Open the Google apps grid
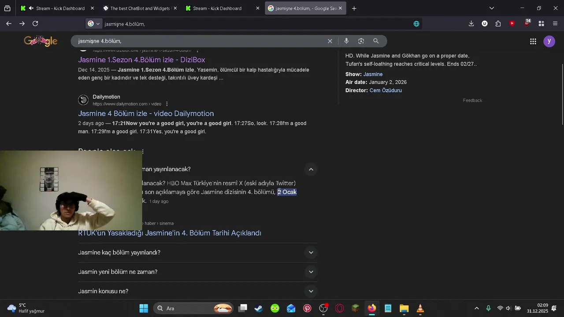The width and height of the screenshot is (564, 317). [533, 41]
